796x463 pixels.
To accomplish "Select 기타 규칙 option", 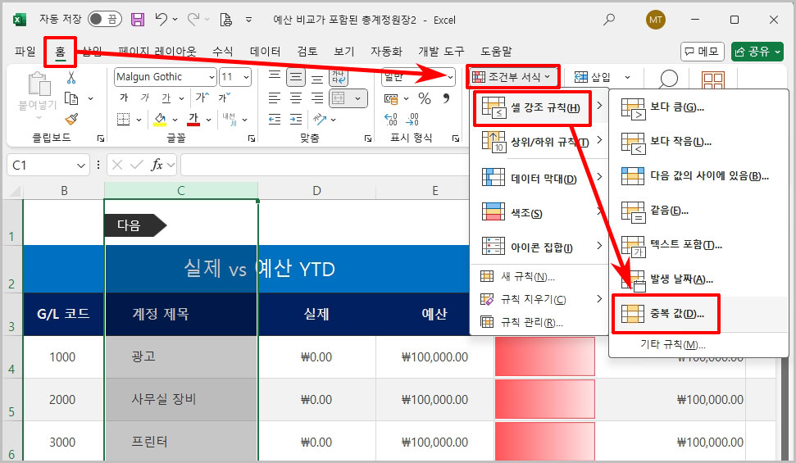I will [x=698, y=345].
